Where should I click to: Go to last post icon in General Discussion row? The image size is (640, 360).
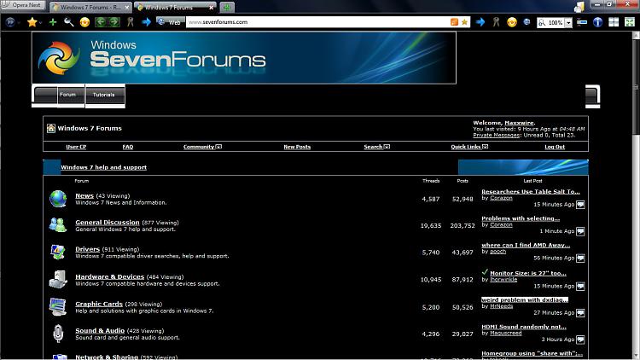580,231
